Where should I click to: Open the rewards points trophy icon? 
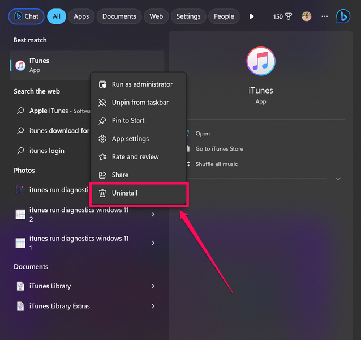pos(289,16)
